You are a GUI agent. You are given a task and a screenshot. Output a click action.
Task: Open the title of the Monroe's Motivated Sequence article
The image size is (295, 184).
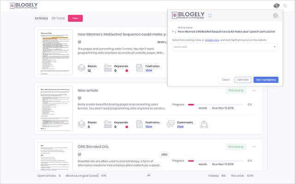(122, 34)
